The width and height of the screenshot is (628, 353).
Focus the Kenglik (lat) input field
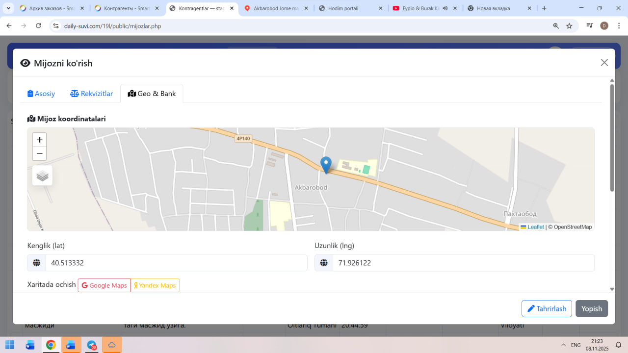(177, 263)
